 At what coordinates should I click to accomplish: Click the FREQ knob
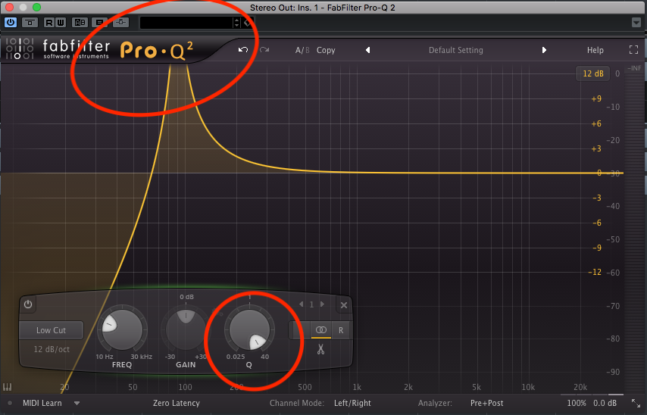[x=122, y=329]
